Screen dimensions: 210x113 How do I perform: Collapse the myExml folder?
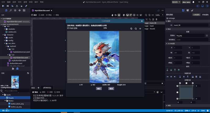6,46
